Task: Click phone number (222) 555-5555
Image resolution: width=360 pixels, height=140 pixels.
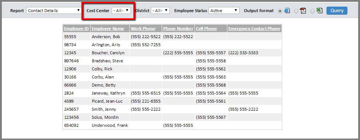Action: [x=178, y=53]
